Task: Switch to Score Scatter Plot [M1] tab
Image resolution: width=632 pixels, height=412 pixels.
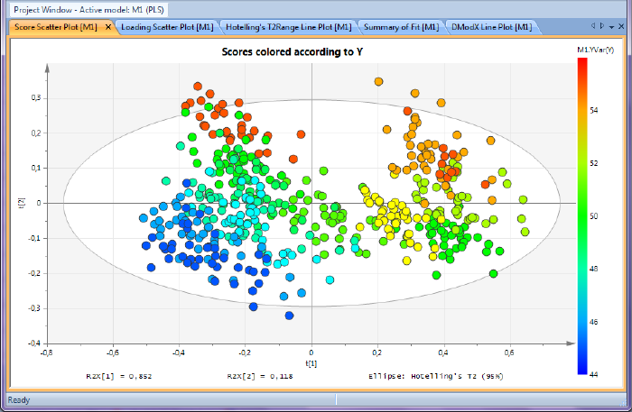Action: [56, 27]
